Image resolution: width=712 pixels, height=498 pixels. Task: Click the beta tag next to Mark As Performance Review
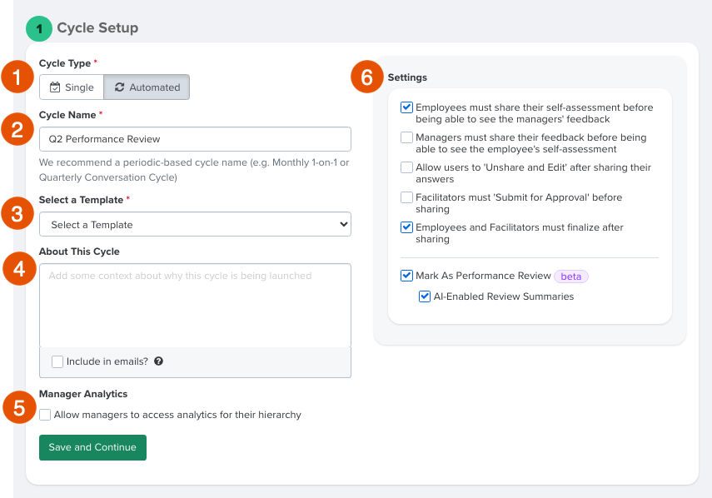[570, 275]
